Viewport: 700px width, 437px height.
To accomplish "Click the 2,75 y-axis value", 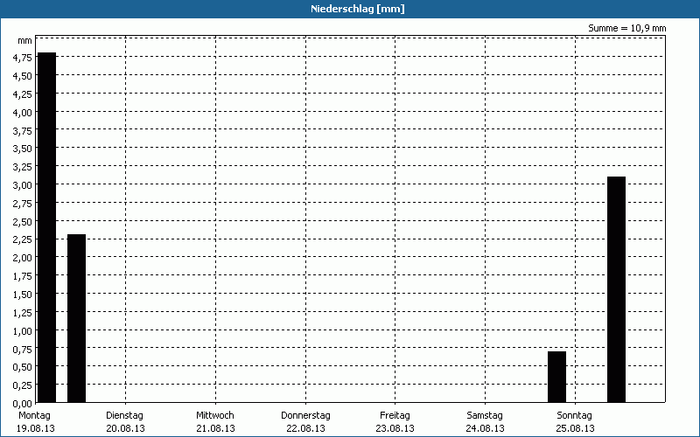I will coord(23,204).
